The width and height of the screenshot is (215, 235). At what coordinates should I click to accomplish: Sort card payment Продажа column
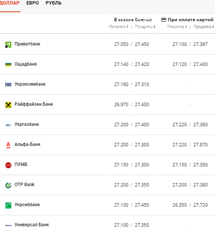204,27
